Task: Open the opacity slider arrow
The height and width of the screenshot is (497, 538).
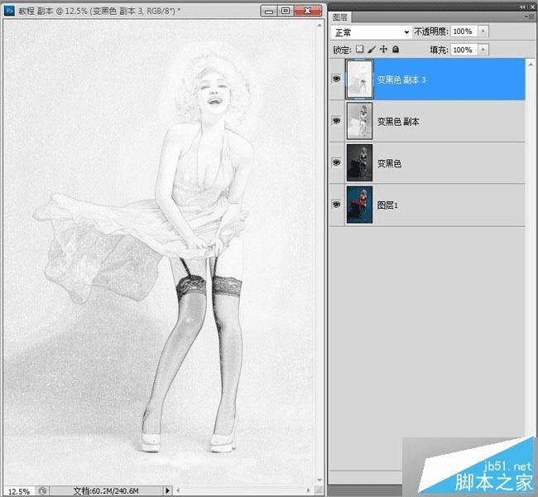Action: coord(483,31)
